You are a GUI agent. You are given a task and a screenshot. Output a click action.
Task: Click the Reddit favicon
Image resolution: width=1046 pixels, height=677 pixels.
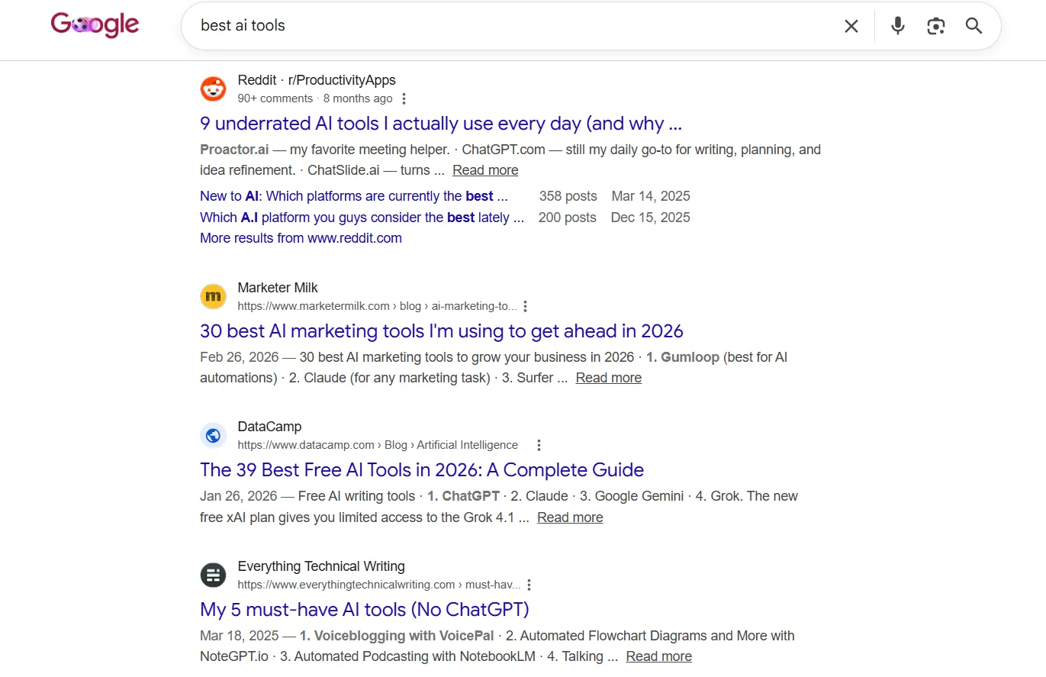pos(214,89)
